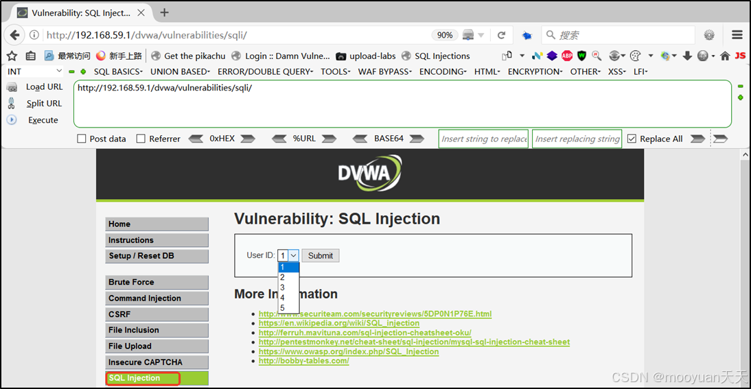Click the red JS extension icon
The image size is (751, 389).
coord(740,56)
